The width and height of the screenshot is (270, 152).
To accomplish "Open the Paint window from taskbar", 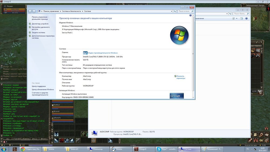I will coord(212,149).
